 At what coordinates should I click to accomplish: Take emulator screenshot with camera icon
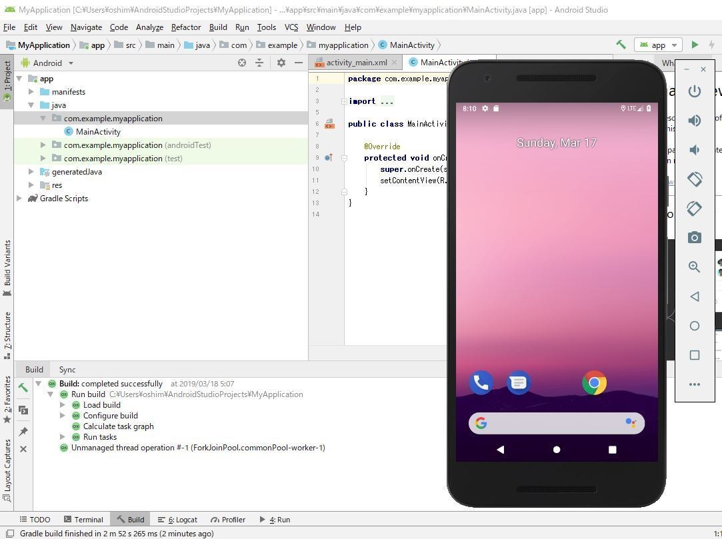[695, 237]
